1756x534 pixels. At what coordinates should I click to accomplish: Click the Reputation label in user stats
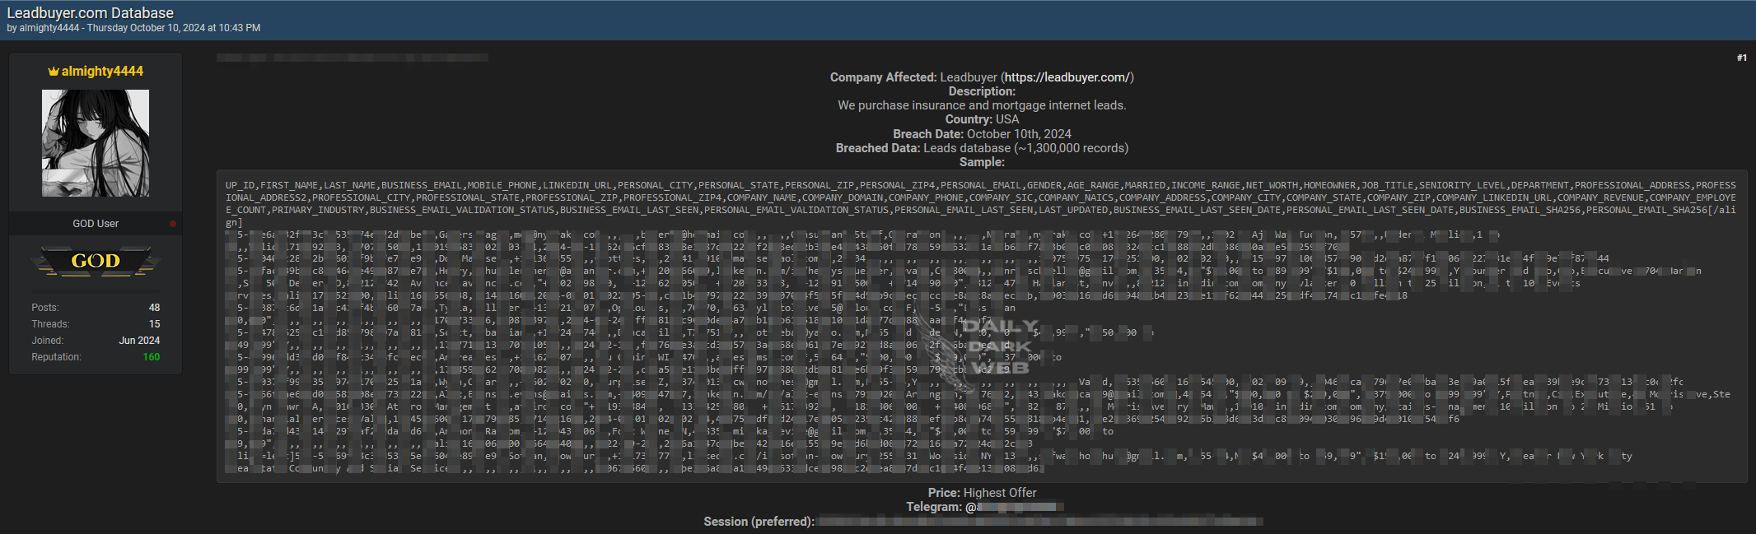(56, 357)
